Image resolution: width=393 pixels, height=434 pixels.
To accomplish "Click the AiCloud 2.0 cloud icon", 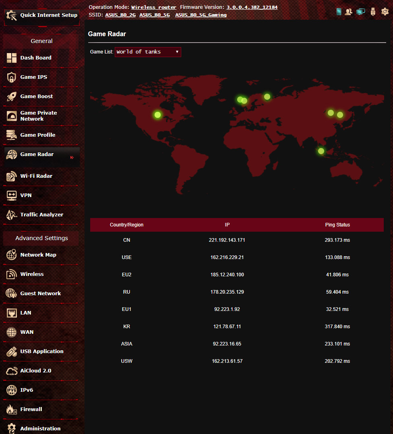I will coord(11,371).
